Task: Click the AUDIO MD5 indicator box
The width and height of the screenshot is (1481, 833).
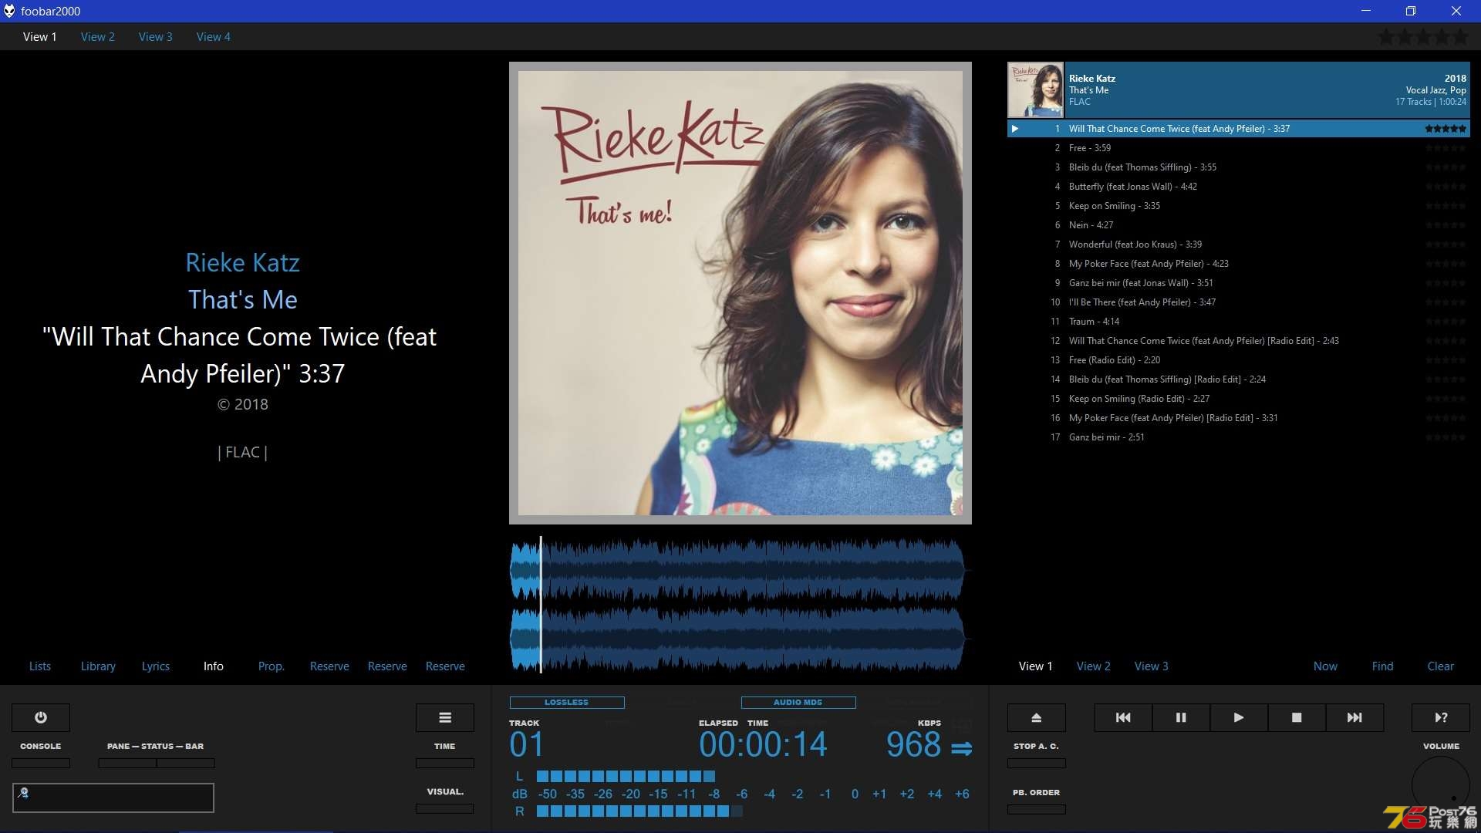Action: point(798,703)
